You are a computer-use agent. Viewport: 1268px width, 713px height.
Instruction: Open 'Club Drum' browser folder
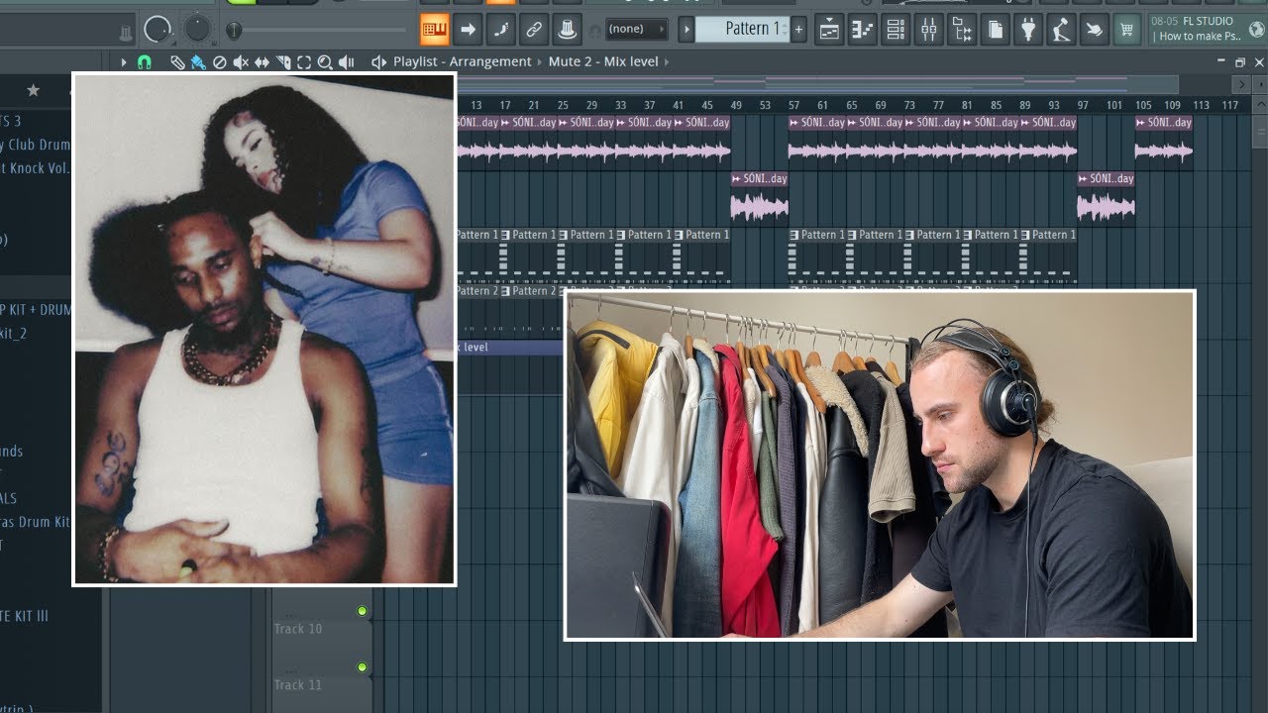[35, 145]
